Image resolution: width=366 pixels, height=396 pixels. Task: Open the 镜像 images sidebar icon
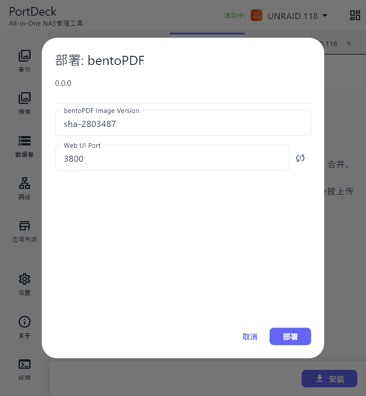(24, 98)
